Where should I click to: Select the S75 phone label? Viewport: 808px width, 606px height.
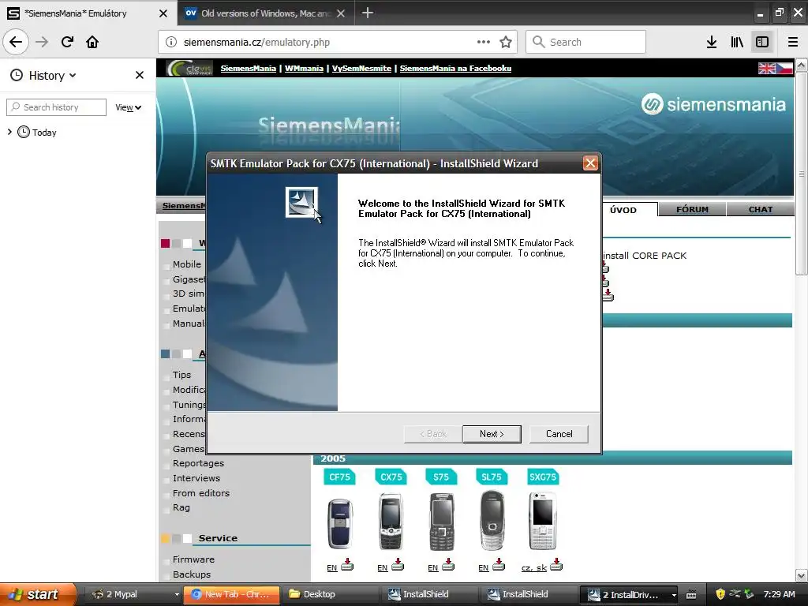[x=441, y=477]
